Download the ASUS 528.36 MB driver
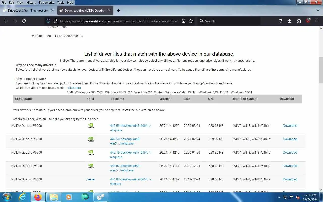Image resolution: width=323 pixels, height=202 pixels. pos(290,179)
